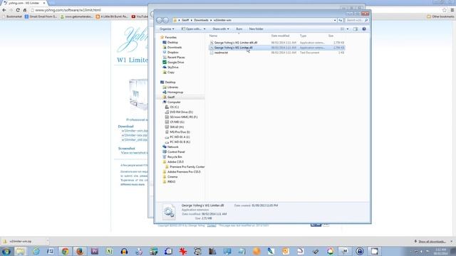Select Homegroup in navigation tree
The height and width of the screenshot is (256, 456).
point(175,92)
